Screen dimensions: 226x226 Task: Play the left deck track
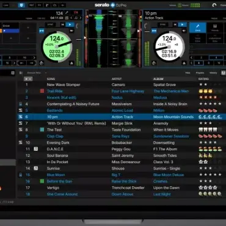tap(70, 24)
